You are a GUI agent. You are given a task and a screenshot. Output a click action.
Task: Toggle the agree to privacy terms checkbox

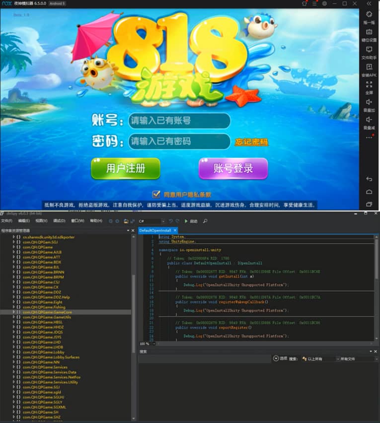[x=156, y=194]
